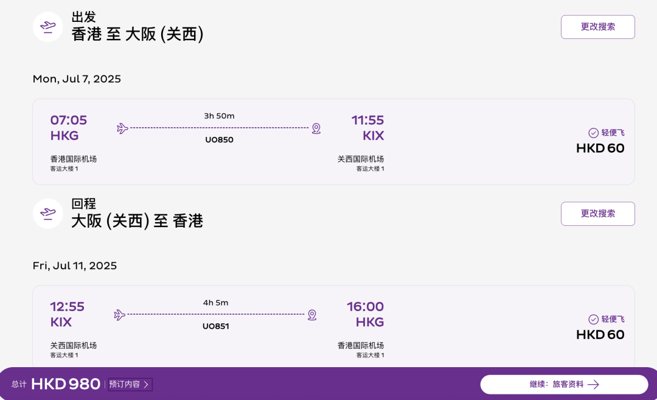The width and height of the screenshot is (657, 400).
Task: Select the UO851 return flight card
Action: click(333, 326)
